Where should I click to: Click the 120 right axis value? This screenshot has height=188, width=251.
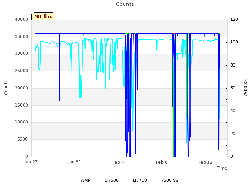(234, 19)
